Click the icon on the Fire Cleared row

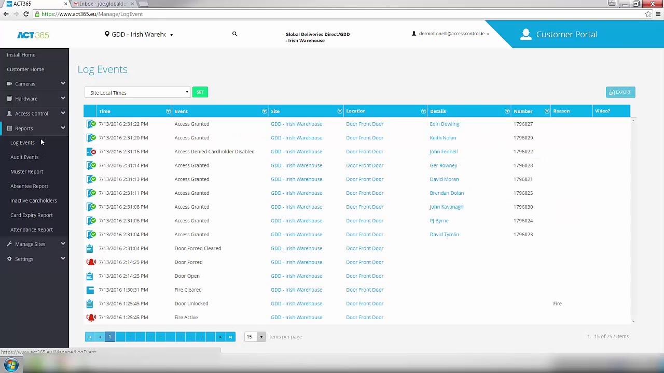[90, 290]
